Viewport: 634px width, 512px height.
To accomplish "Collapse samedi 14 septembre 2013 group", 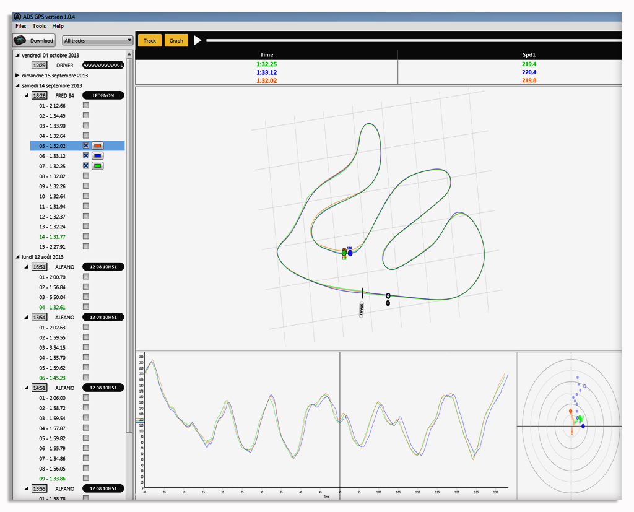I will (17, 85).
